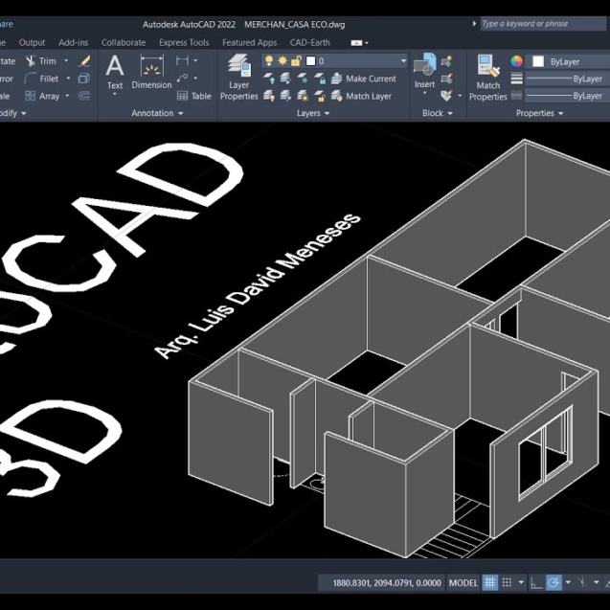This screenshot has width=610, height=610.
Task: Click the linetype icon in Properties
Action: (x=517, y=96)
